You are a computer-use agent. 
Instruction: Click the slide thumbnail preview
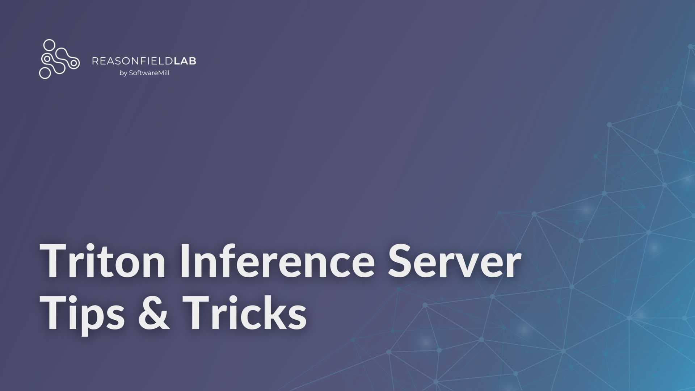click(x=347, y=196)
